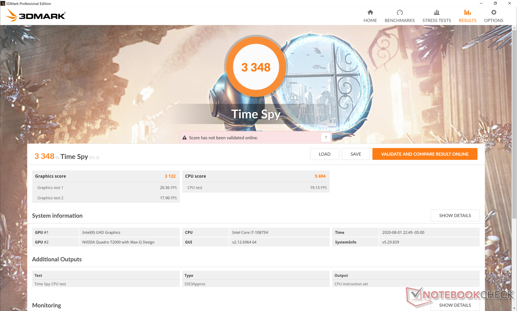Select the RESULTS tab

467,16
